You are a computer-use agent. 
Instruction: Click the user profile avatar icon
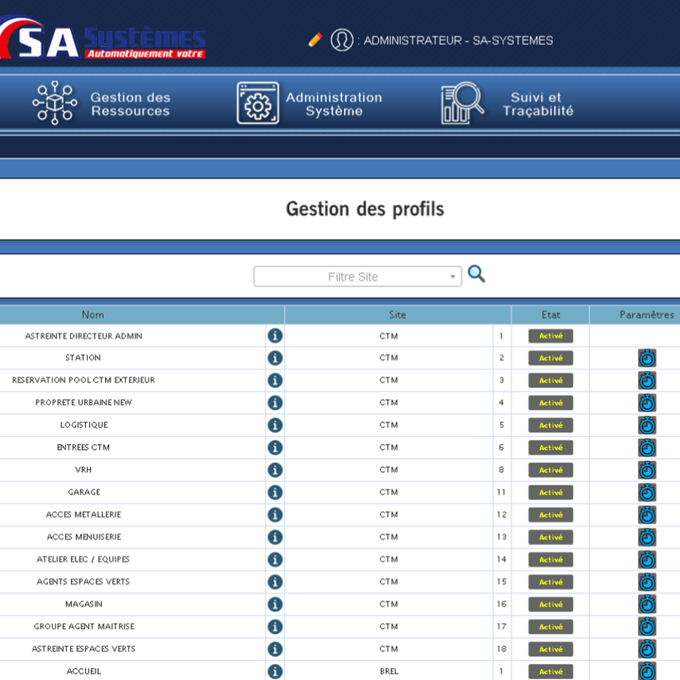pyautogui.click(x=342, y=40)
